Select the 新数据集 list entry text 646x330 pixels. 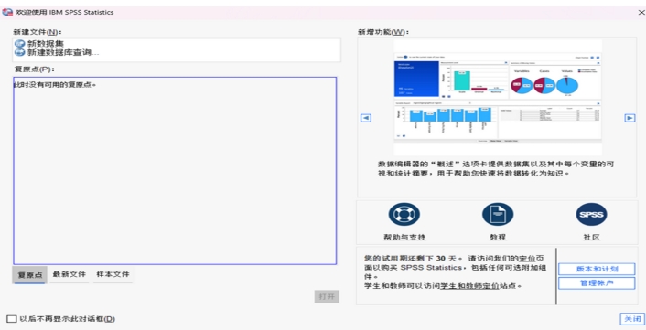tap(46, 44)
